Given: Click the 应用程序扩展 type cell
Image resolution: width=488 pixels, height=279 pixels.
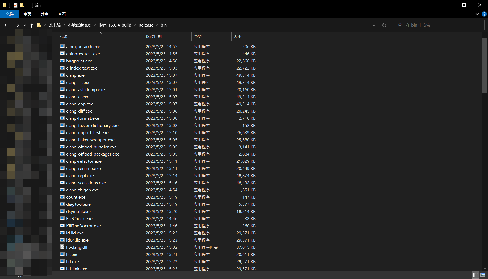Looking at the screenshot, I should 206,247.
